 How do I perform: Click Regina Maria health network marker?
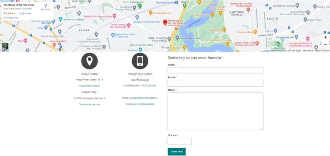(248, 10)
